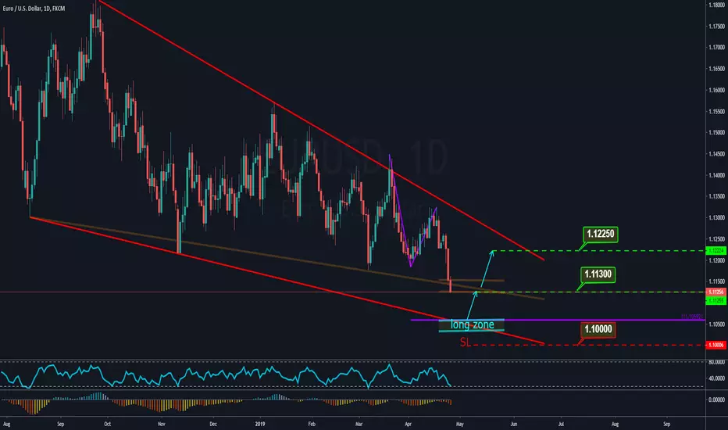Select the 1.10000 red price callout
The width and height of the screenshot is (728, 430).
[598, 330]
